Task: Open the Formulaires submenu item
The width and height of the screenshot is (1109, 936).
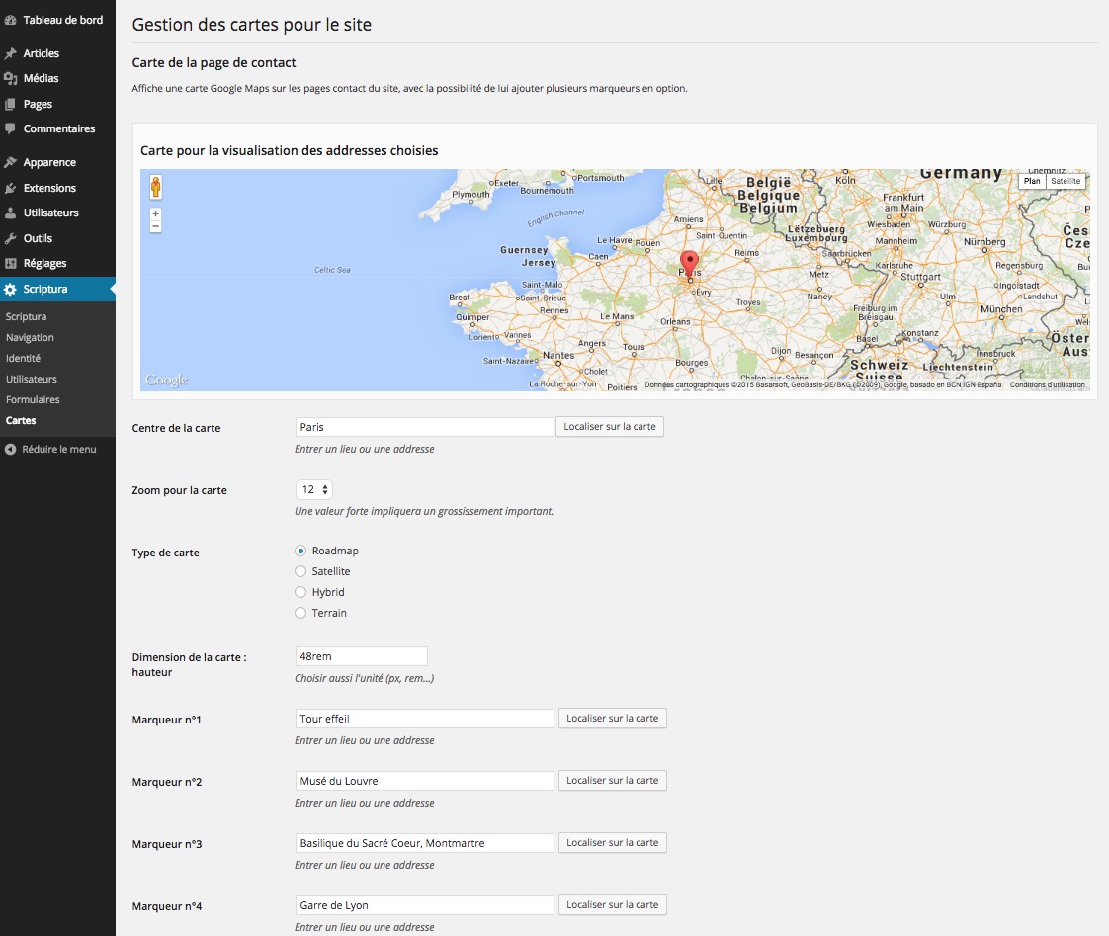Action: (33, 399)
